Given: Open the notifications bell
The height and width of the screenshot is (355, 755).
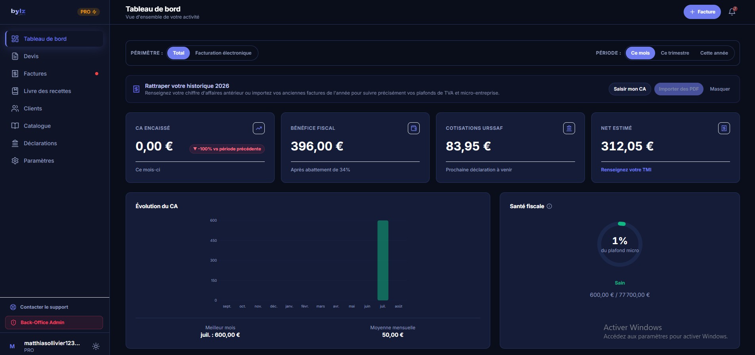Looking at the screenshot, I should 732,12.
